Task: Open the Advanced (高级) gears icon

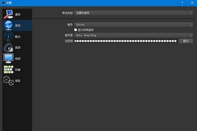Action: [9, 81]
